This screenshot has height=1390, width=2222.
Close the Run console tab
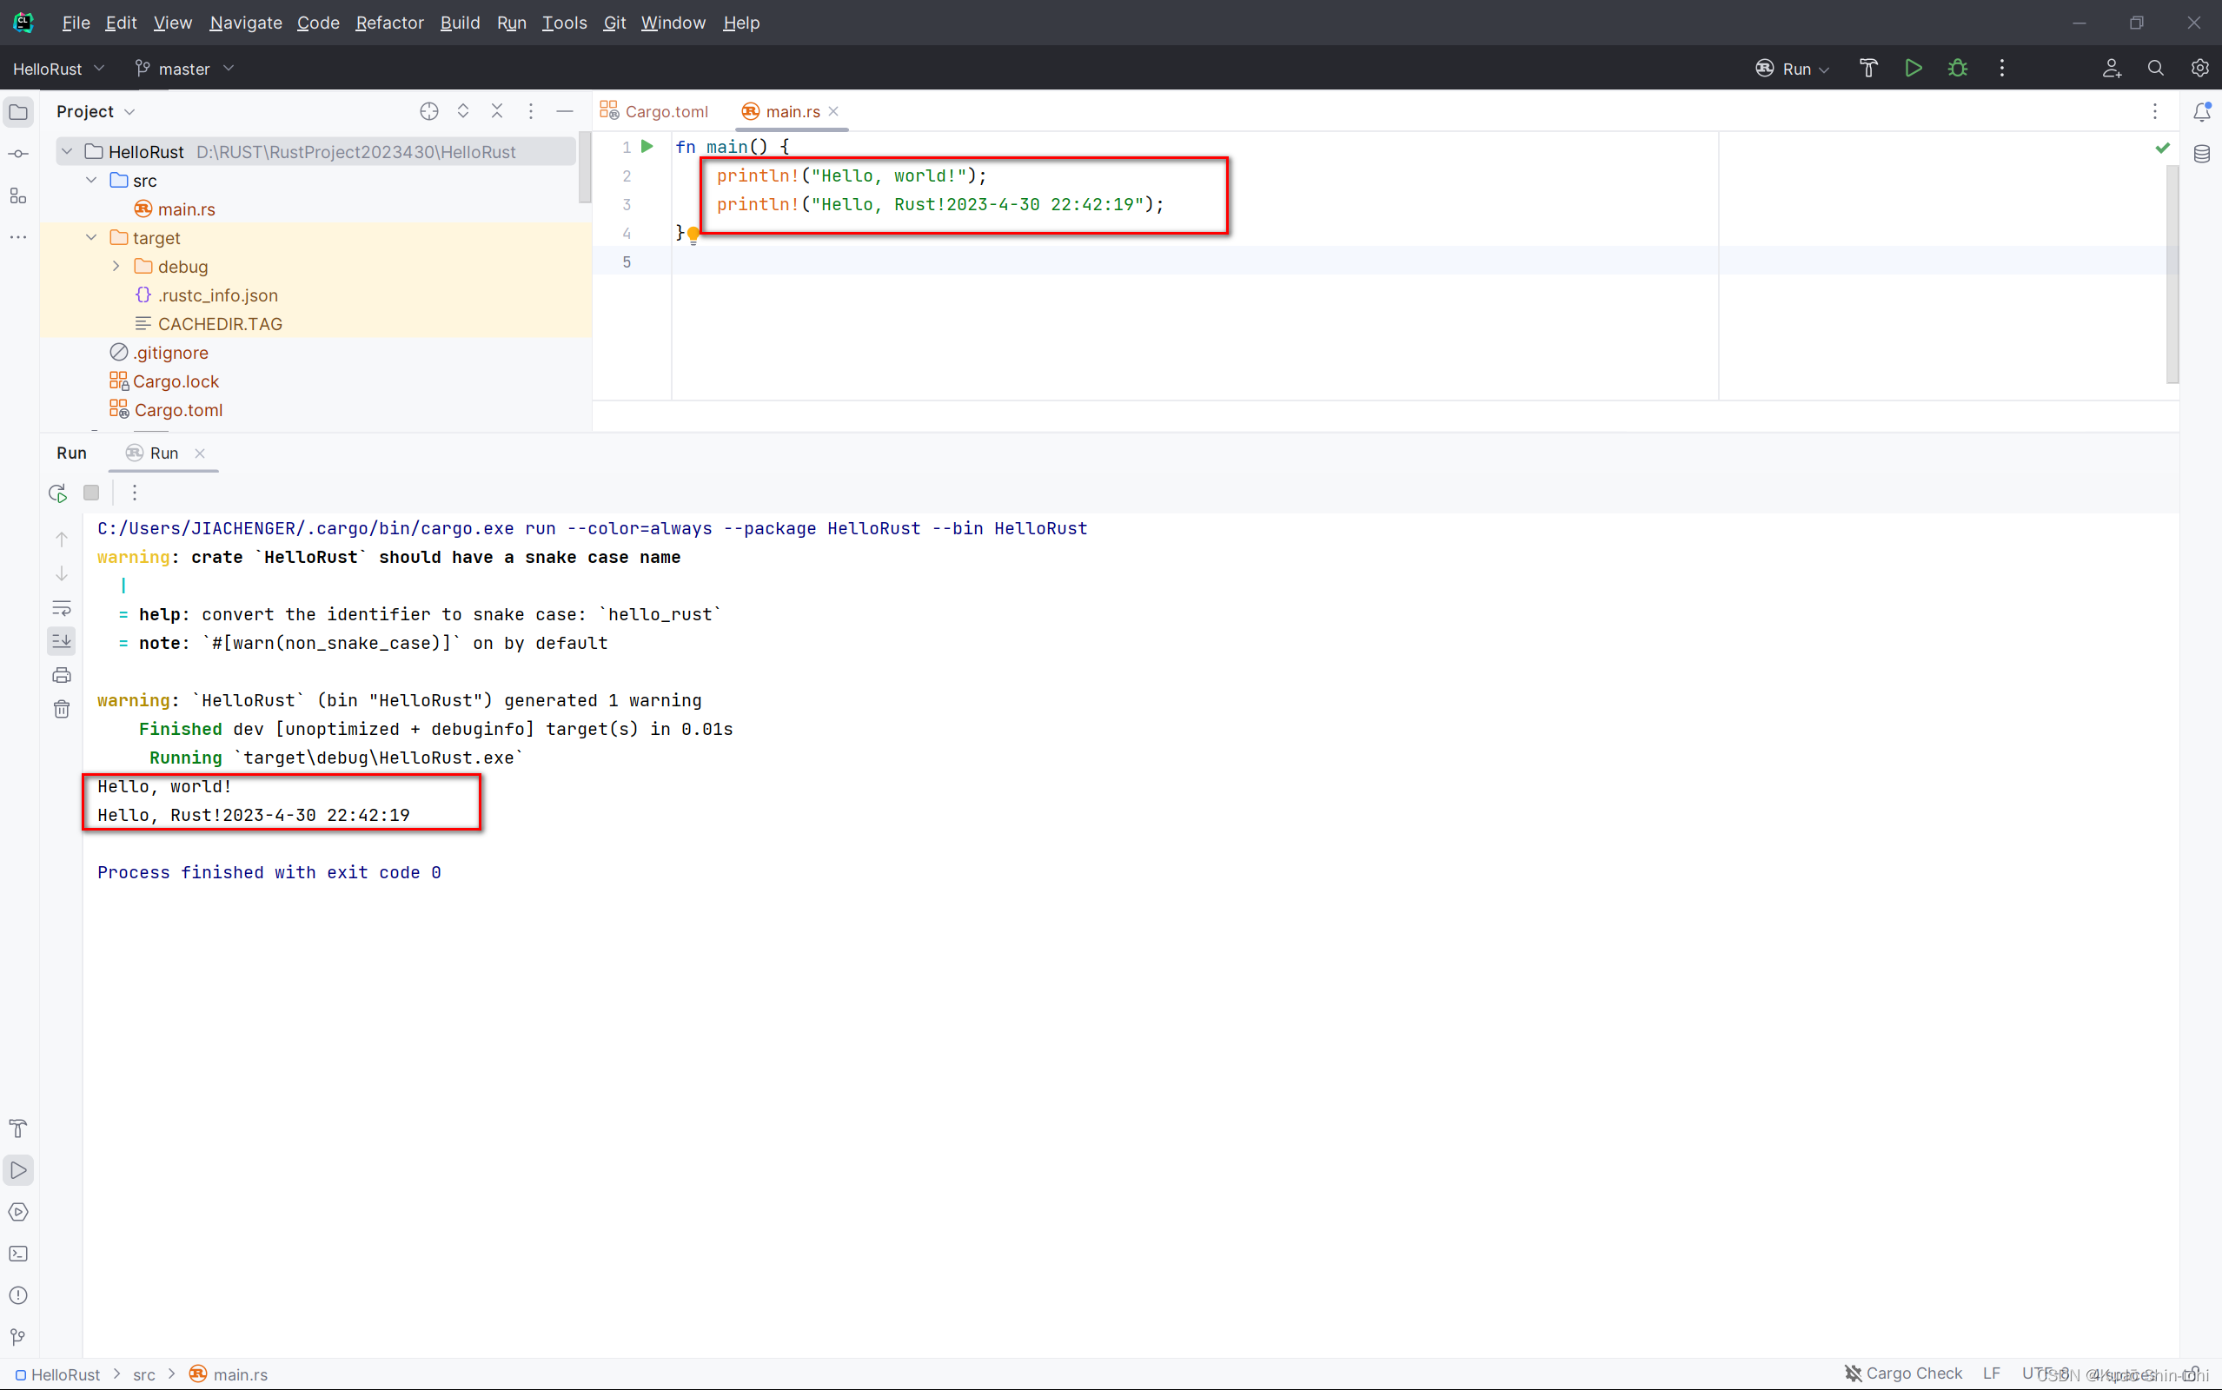point(200,453)
